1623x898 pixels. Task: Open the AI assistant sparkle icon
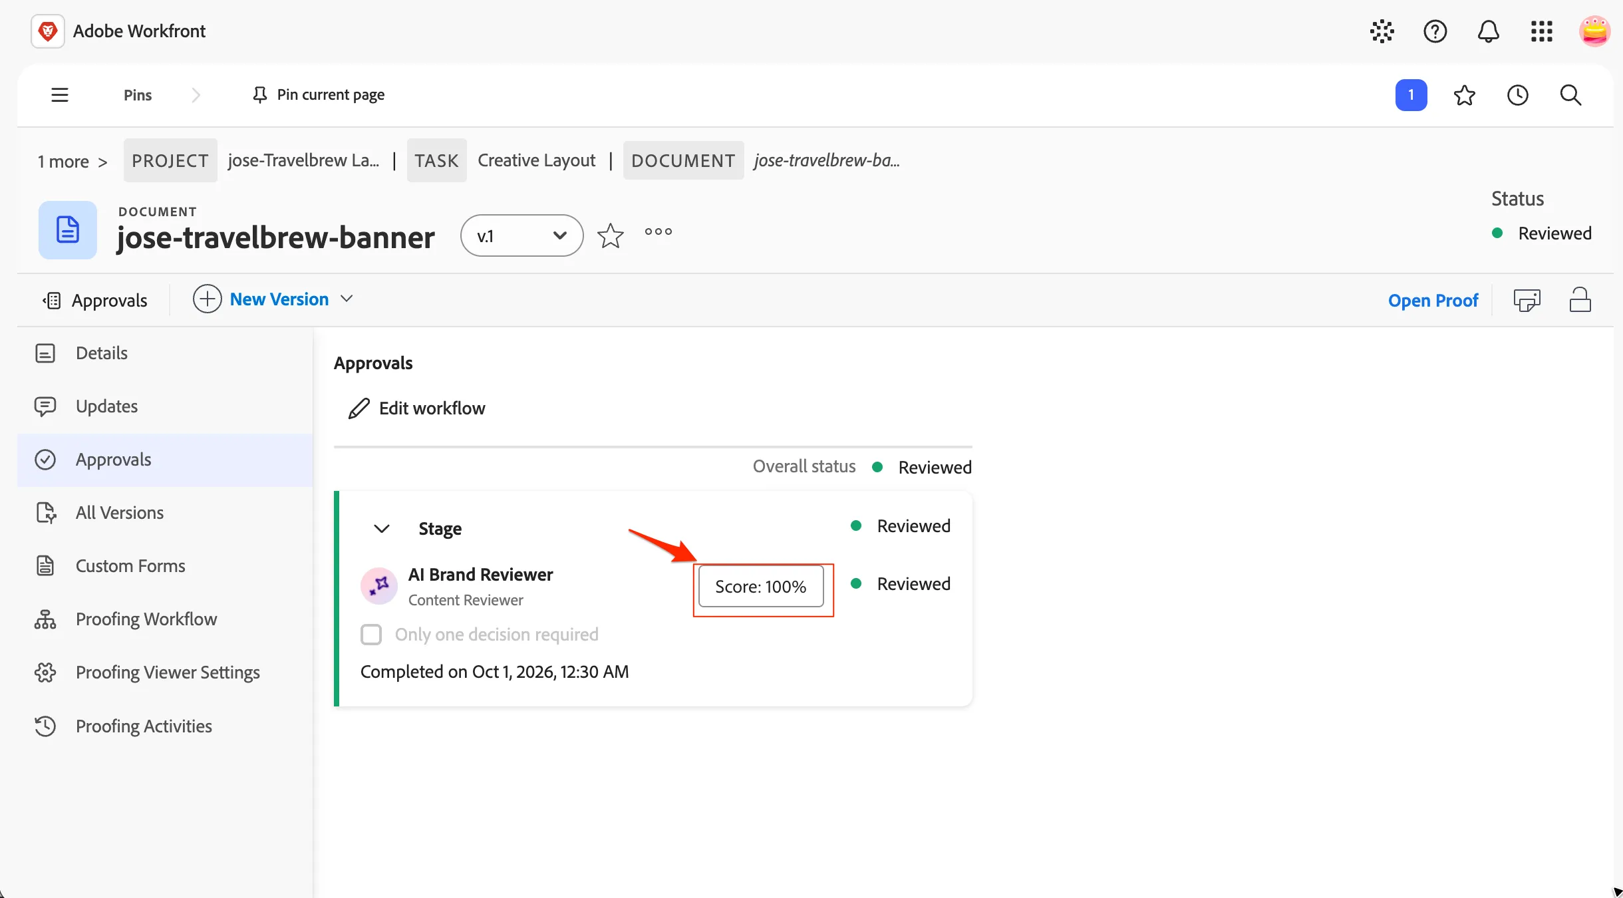point(1382,31)
